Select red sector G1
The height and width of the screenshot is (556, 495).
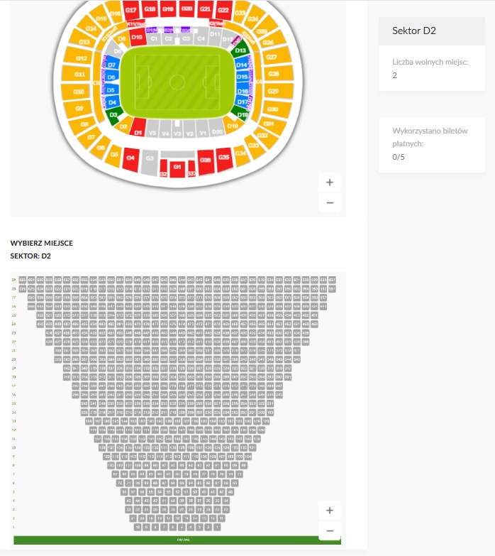[x=177, y=168]
